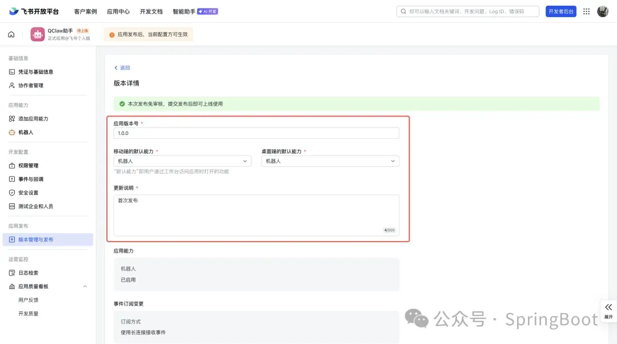This screenshot has width=617, height=344.
Task: Open 安全设置 in sidebar
Action: [x=28, y=193]
